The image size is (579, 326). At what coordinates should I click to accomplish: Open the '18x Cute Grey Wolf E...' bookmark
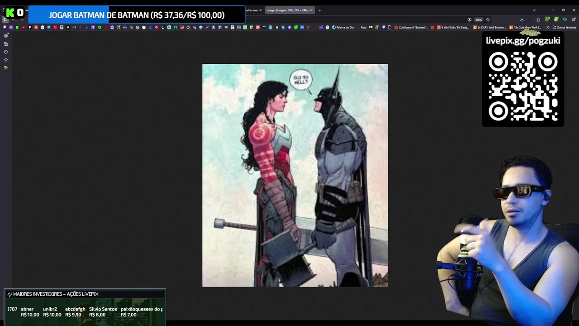(x=525, y=27)
